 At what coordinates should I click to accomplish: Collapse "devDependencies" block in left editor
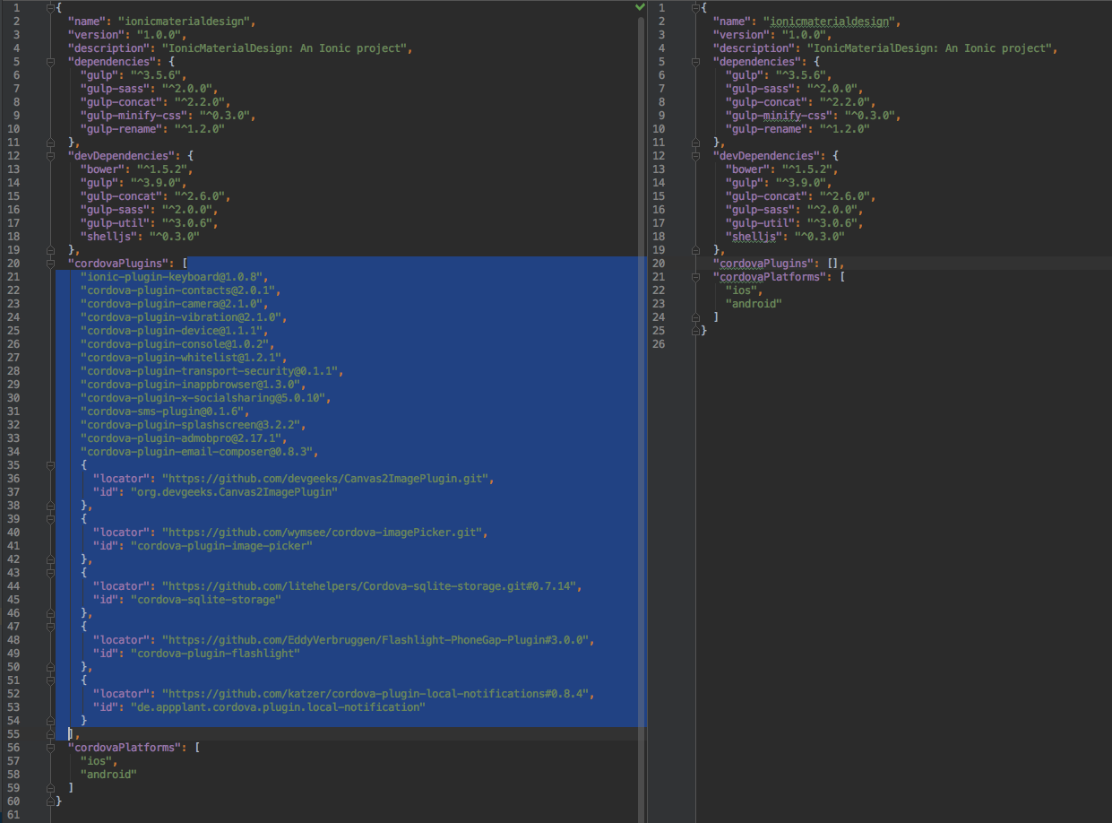click(x=50, y=156)
